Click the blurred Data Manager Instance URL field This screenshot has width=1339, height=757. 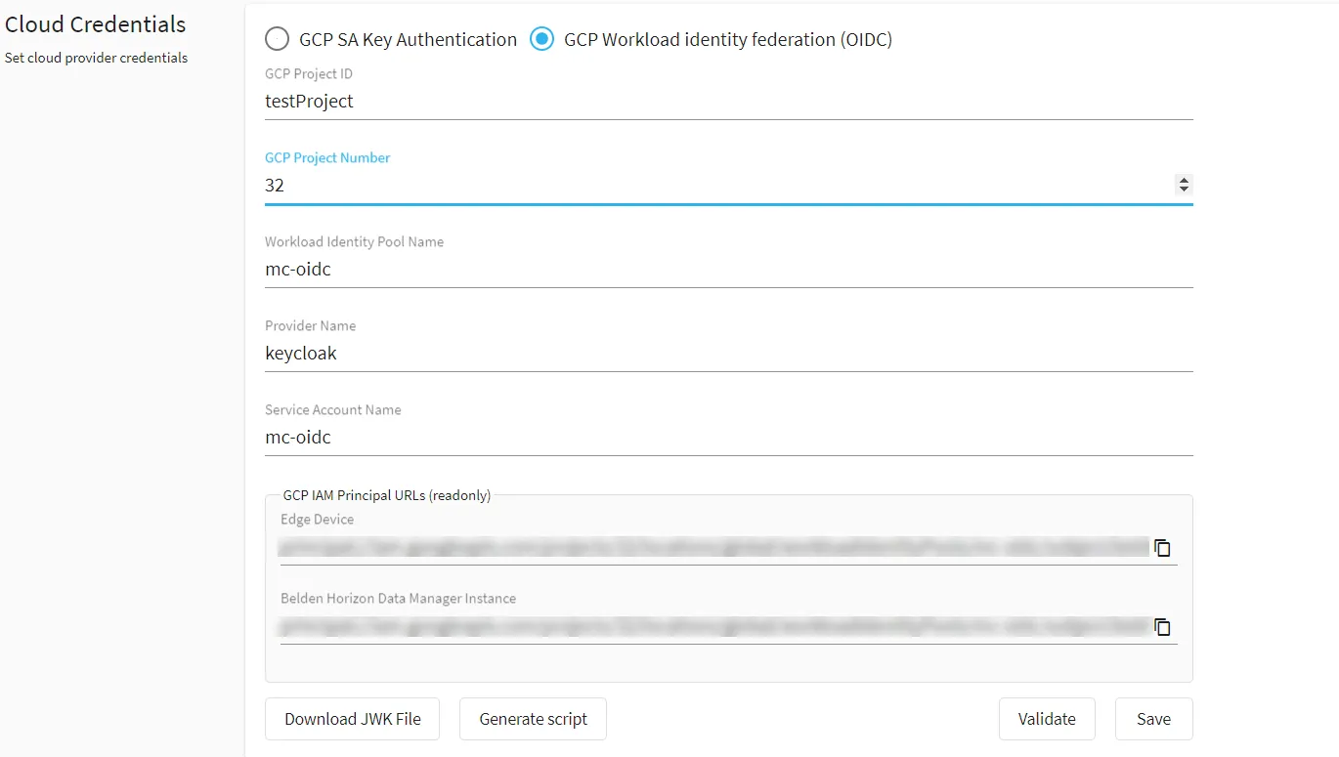pos(714,626)
